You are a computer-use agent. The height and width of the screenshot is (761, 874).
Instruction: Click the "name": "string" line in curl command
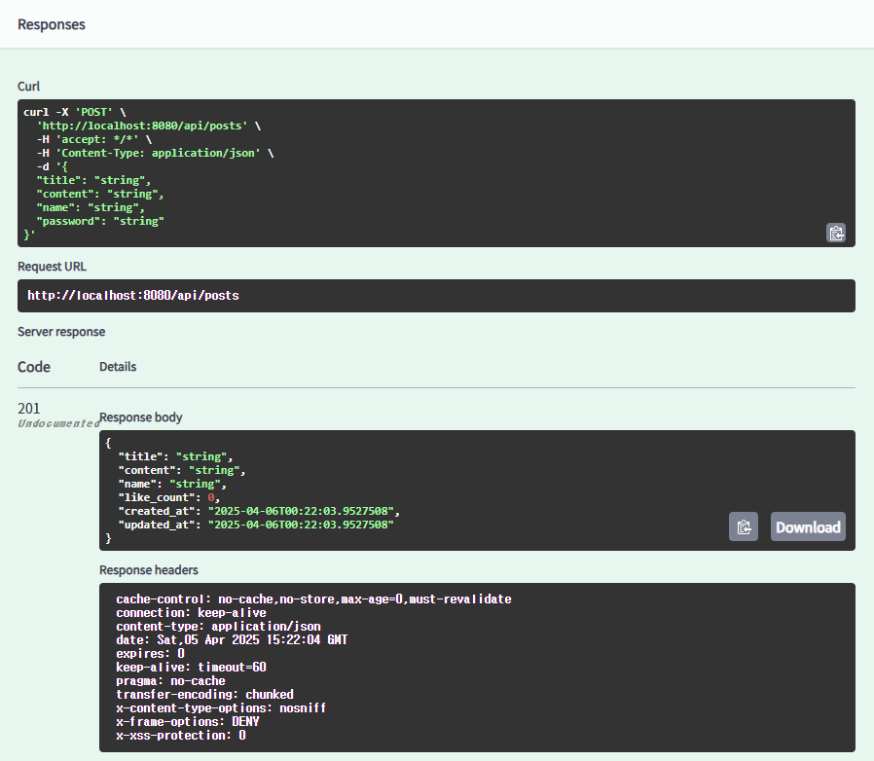(91, 207)
